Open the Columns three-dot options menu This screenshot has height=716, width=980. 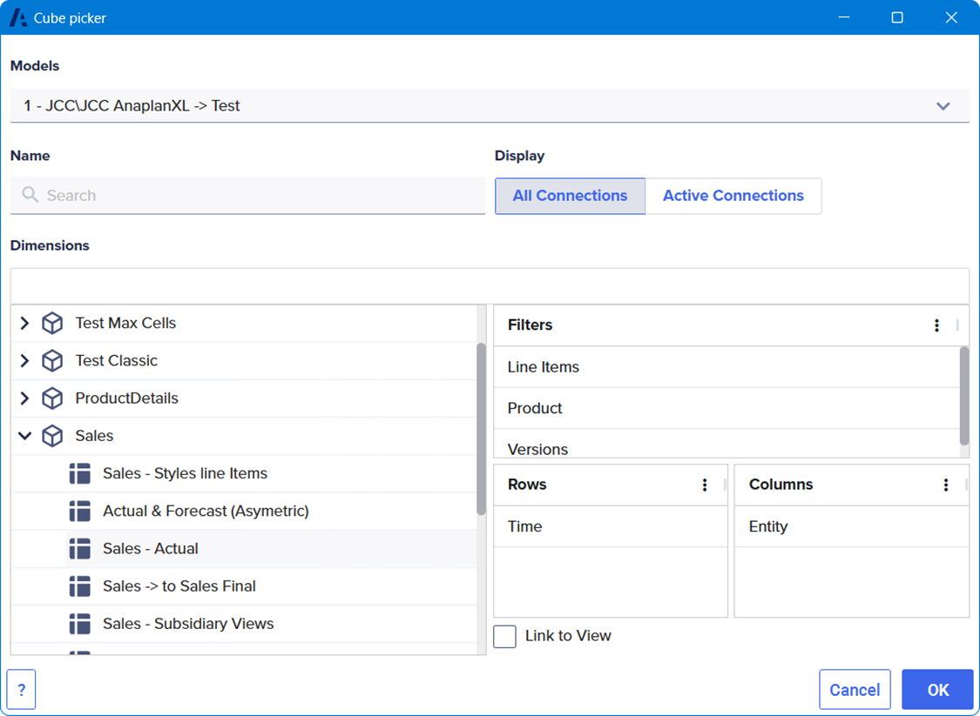click(946, 485)
